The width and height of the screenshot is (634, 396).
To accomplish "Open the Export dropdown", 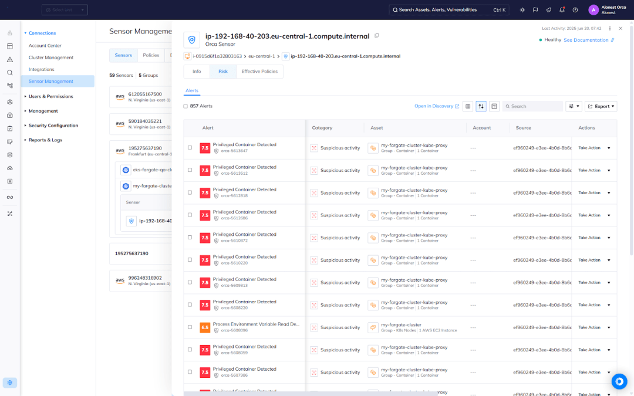I will [x=601, y=106].
